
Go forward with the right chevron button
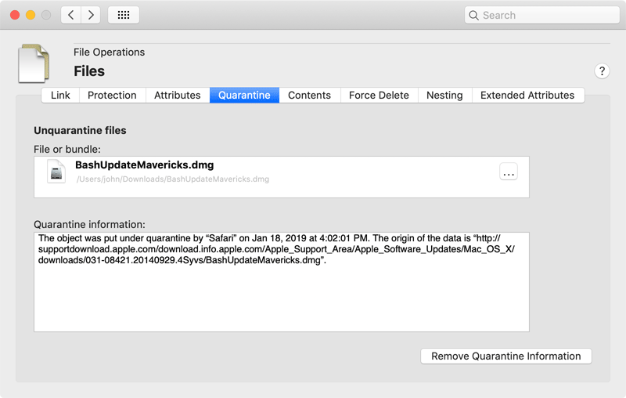tap(91, 15)
